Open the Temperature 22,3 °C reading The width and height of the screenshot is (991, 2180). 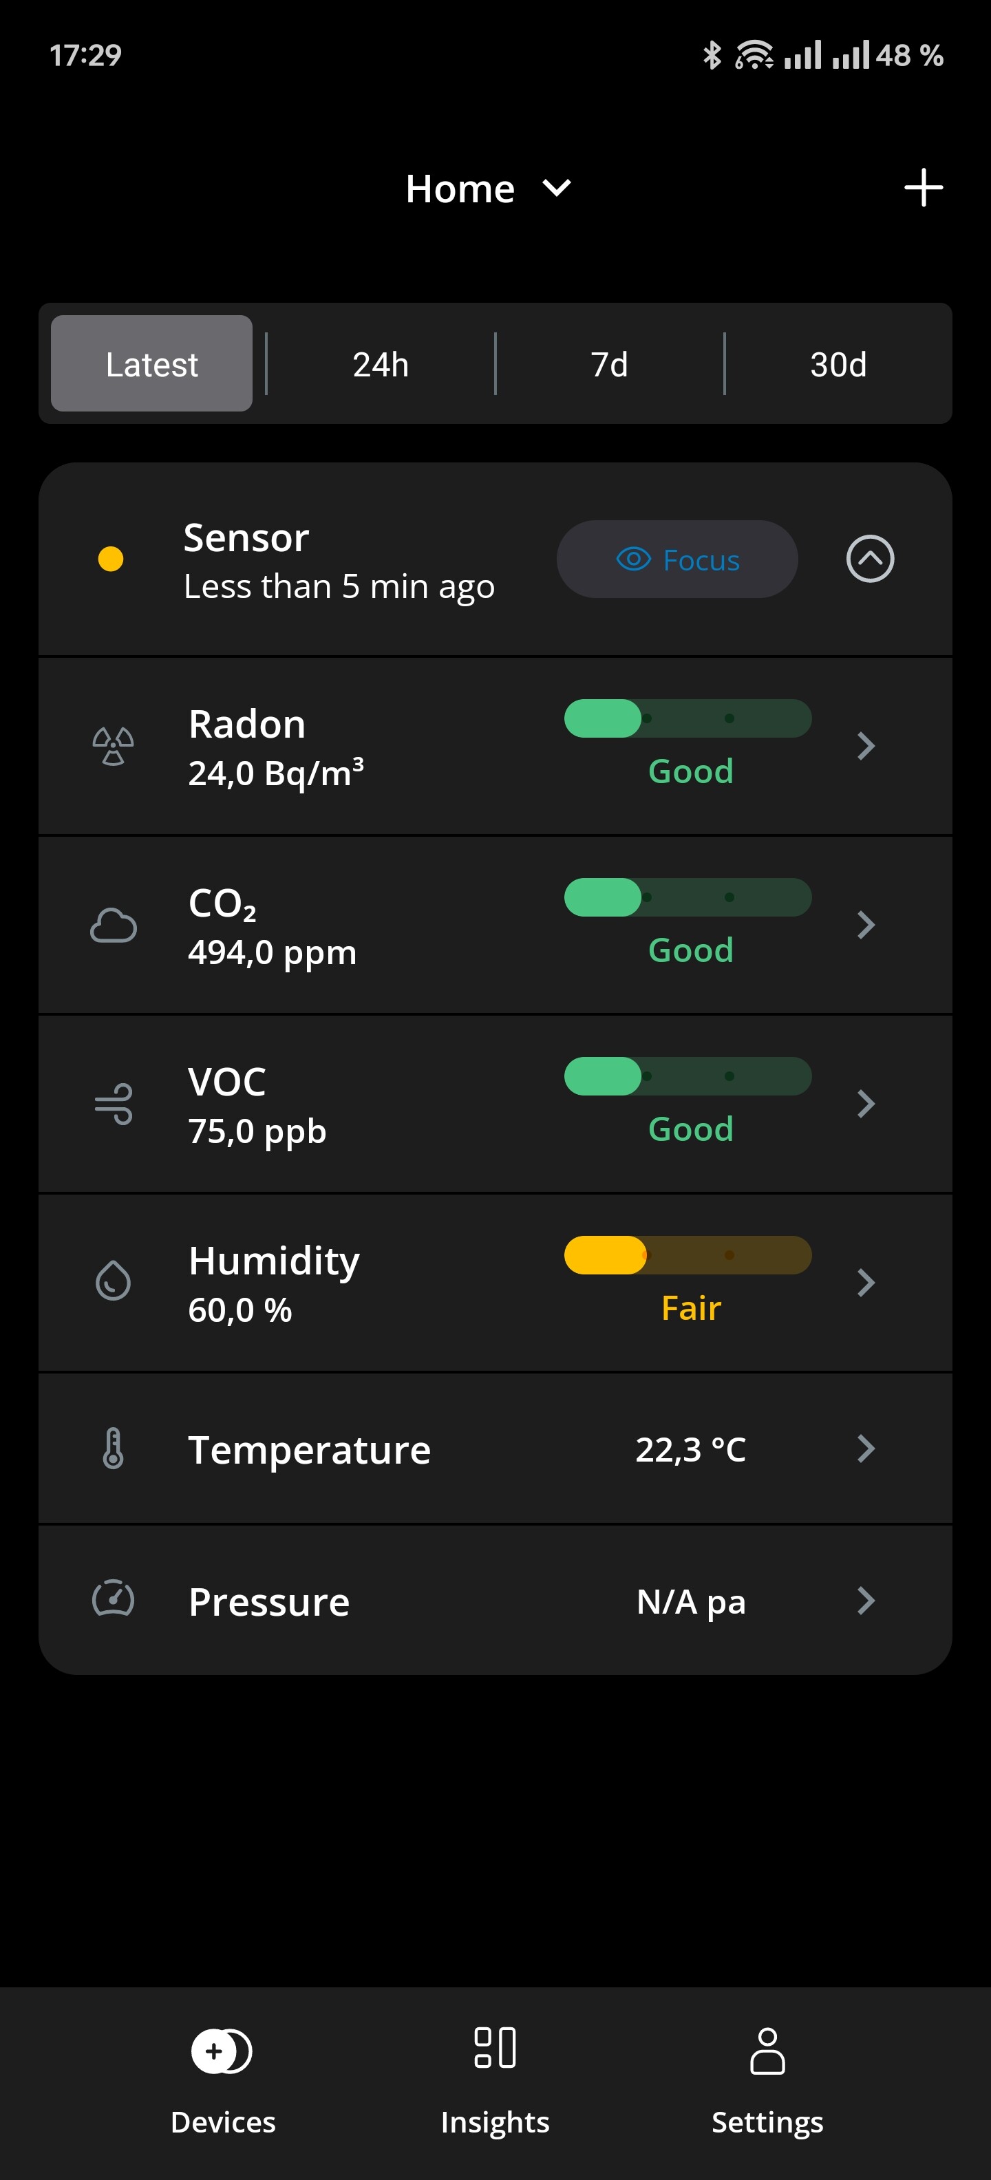click(690, 1450)
